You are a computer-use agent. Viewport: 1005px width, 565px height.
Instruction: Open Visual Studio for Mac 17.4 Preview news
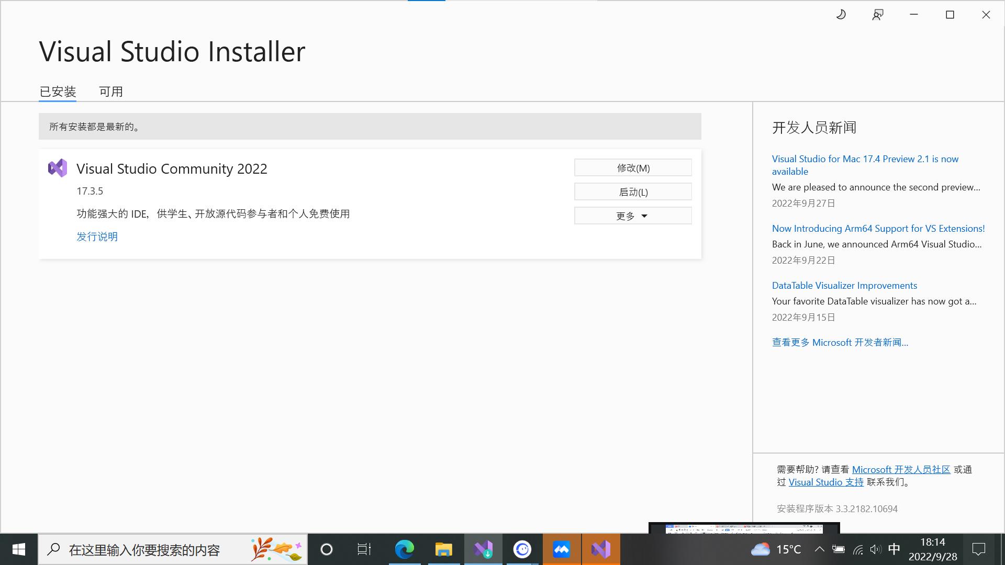[865, 165]
